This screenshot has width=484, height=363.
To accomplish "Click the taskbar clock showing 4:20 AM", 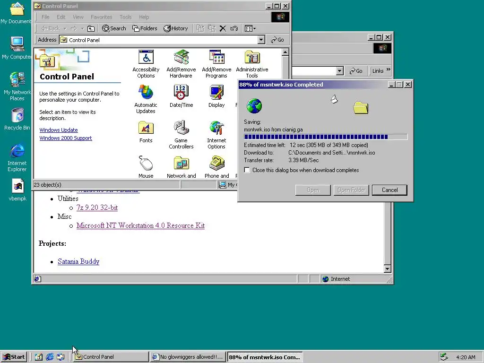I will click(x=466, y=357).
